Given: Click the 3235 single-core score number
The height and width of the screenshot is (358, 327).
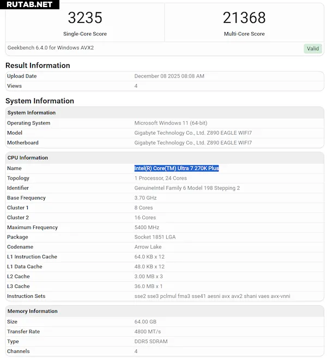Looking at the screenshot, I should 85,18.
